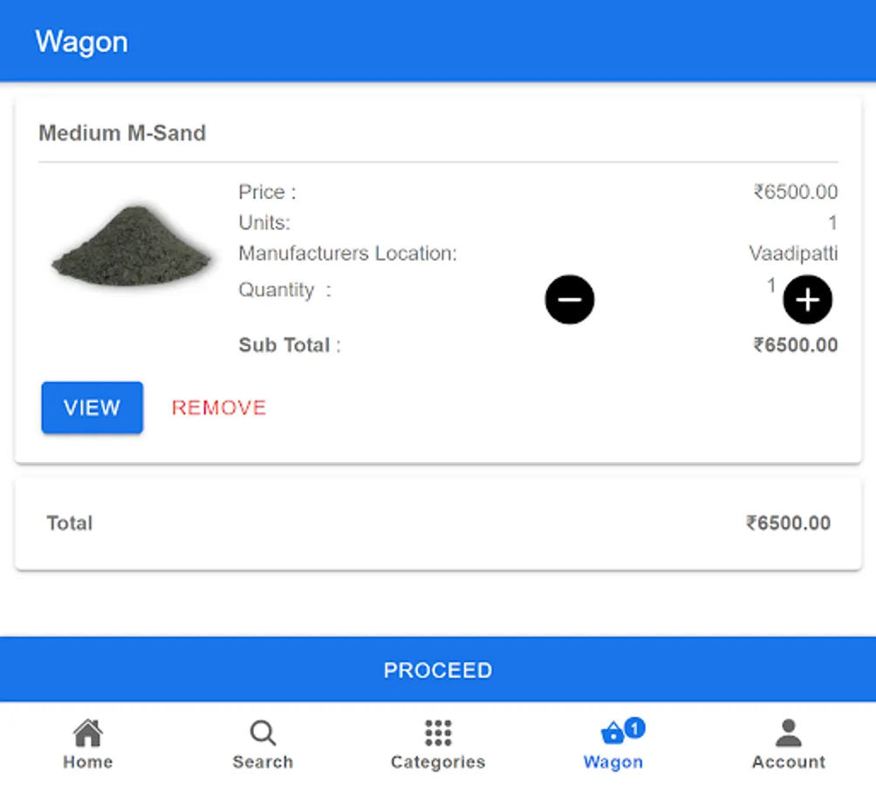The width and height of the screenshot is (876, 785).
Task: Open Search via magnifier icon
Action: (x=263, y=733)
